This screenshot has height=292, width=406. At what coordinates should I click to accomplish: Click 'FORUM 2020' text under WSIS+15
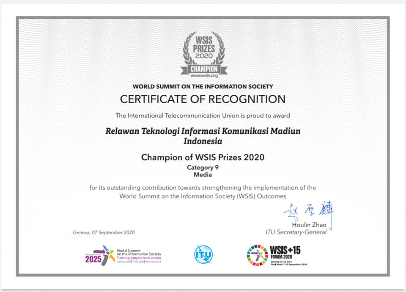click(x=281, y=257)
